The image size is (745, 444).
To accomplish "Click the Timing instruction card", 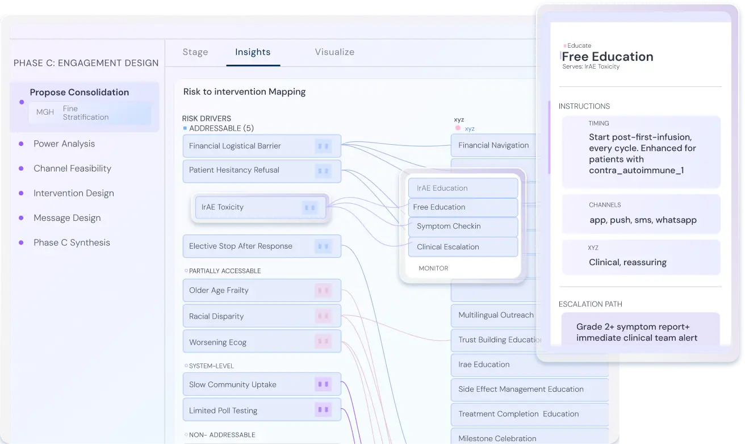I will pyautogui.click(x=641, y=152).
